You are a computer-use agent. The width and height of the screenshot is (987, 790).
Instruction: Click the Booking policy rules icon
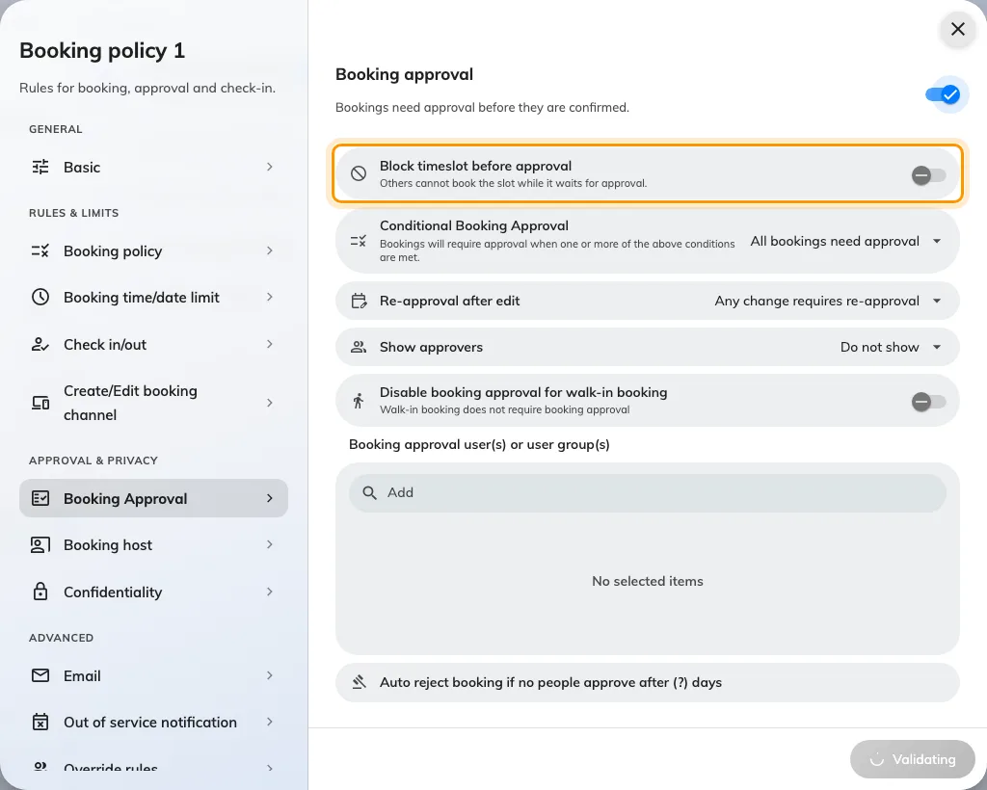pyautogui.click(x=40, y=250)
